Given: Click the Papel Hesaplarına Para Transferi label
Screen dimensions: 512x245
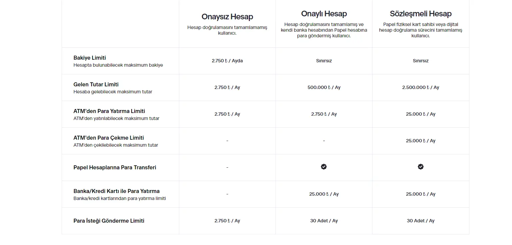Looking at the screenshot, I should click(115, 167).
